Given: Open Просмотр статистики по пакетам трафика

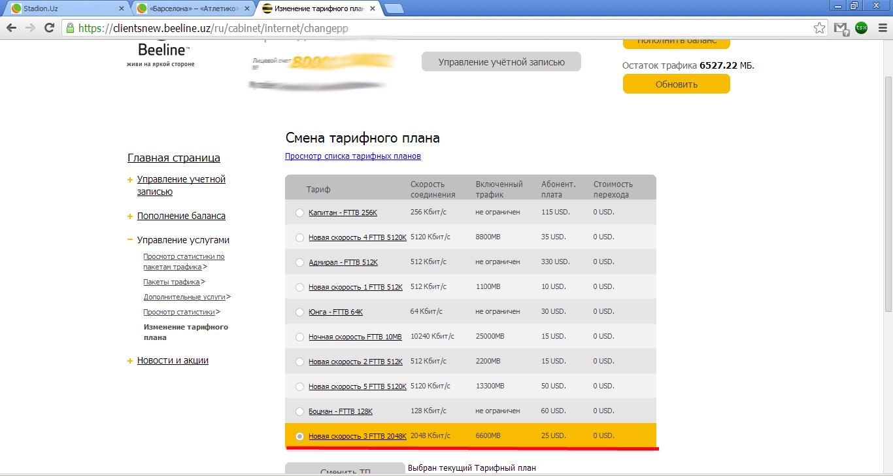Looking at the screenshot, I should click(x=184, y=262).
